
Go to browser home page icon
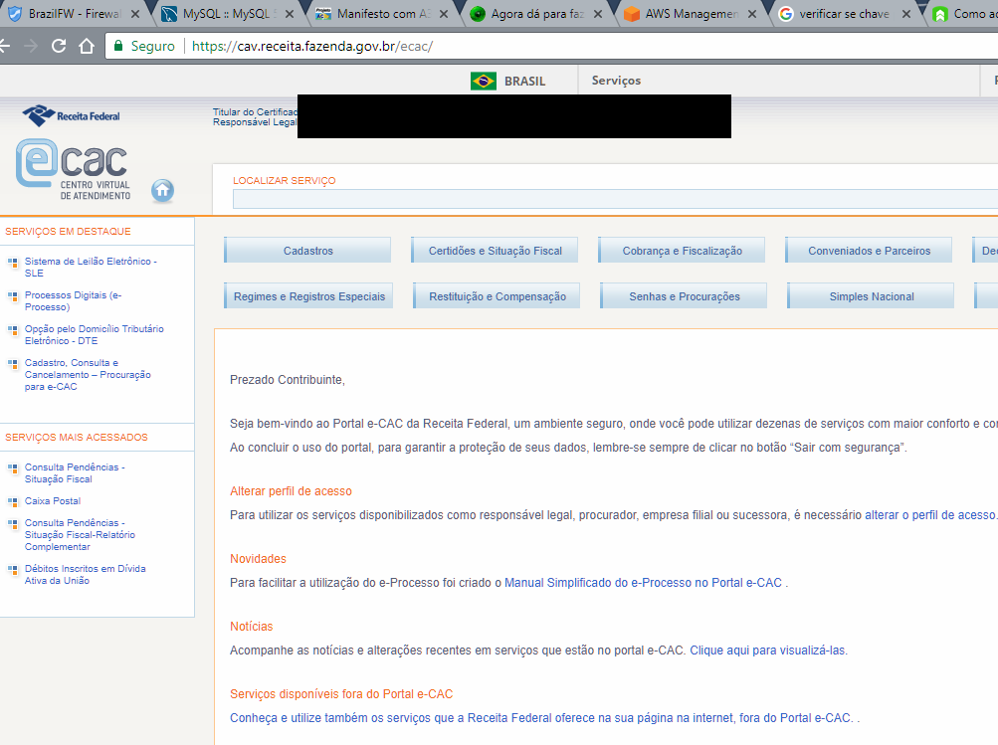pos(87,46)
